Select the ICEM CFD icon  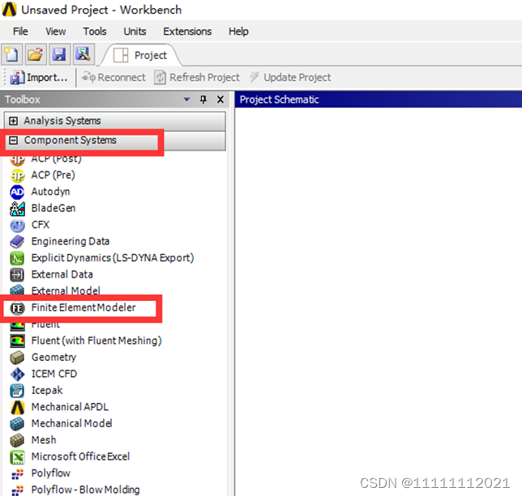coord(17,374)
